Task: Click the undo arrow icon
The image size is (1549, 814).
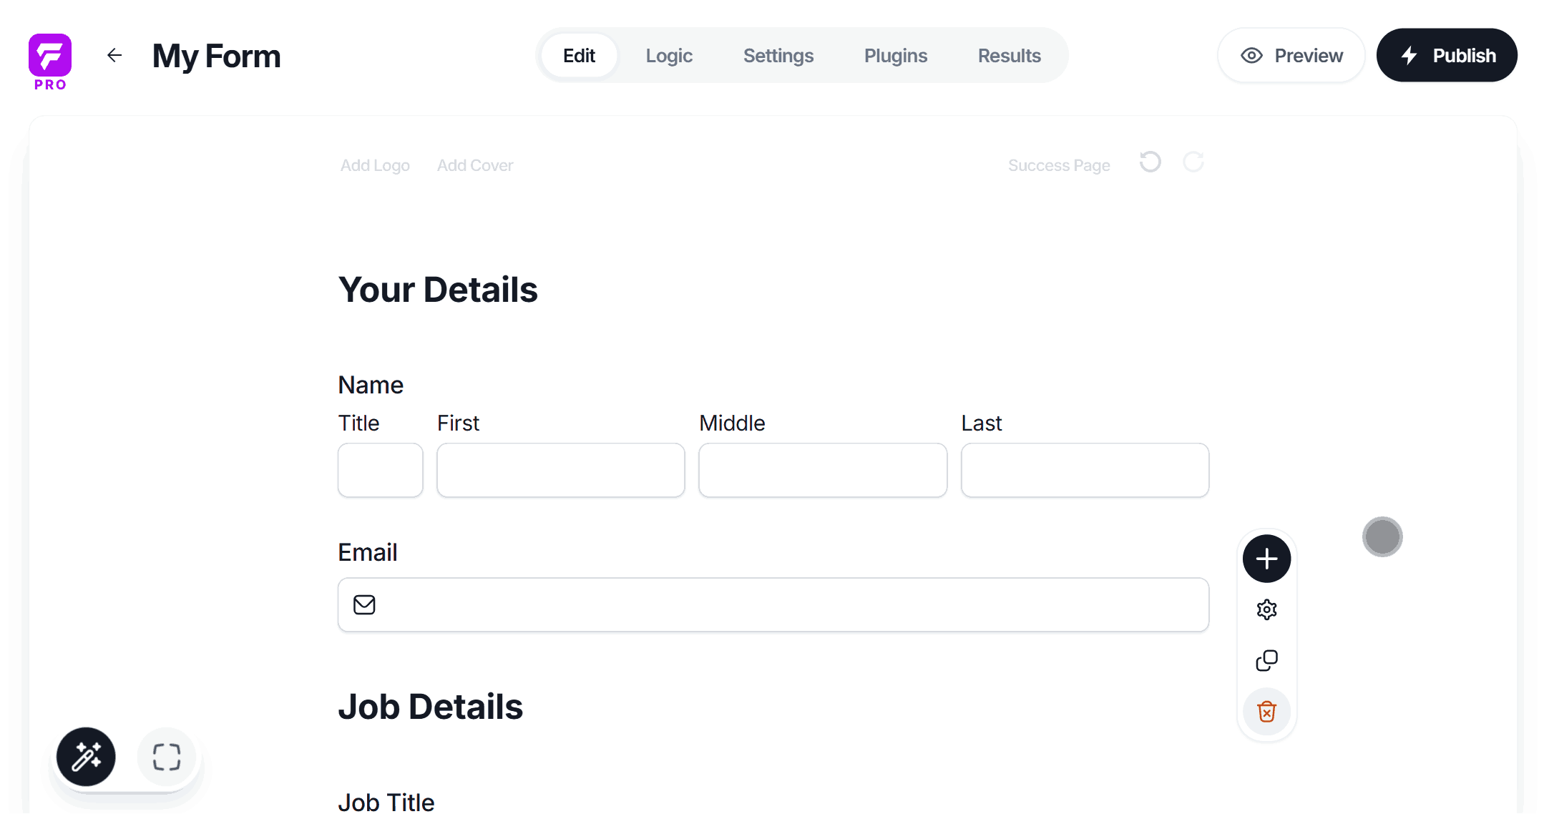Action: [1150, 162]
